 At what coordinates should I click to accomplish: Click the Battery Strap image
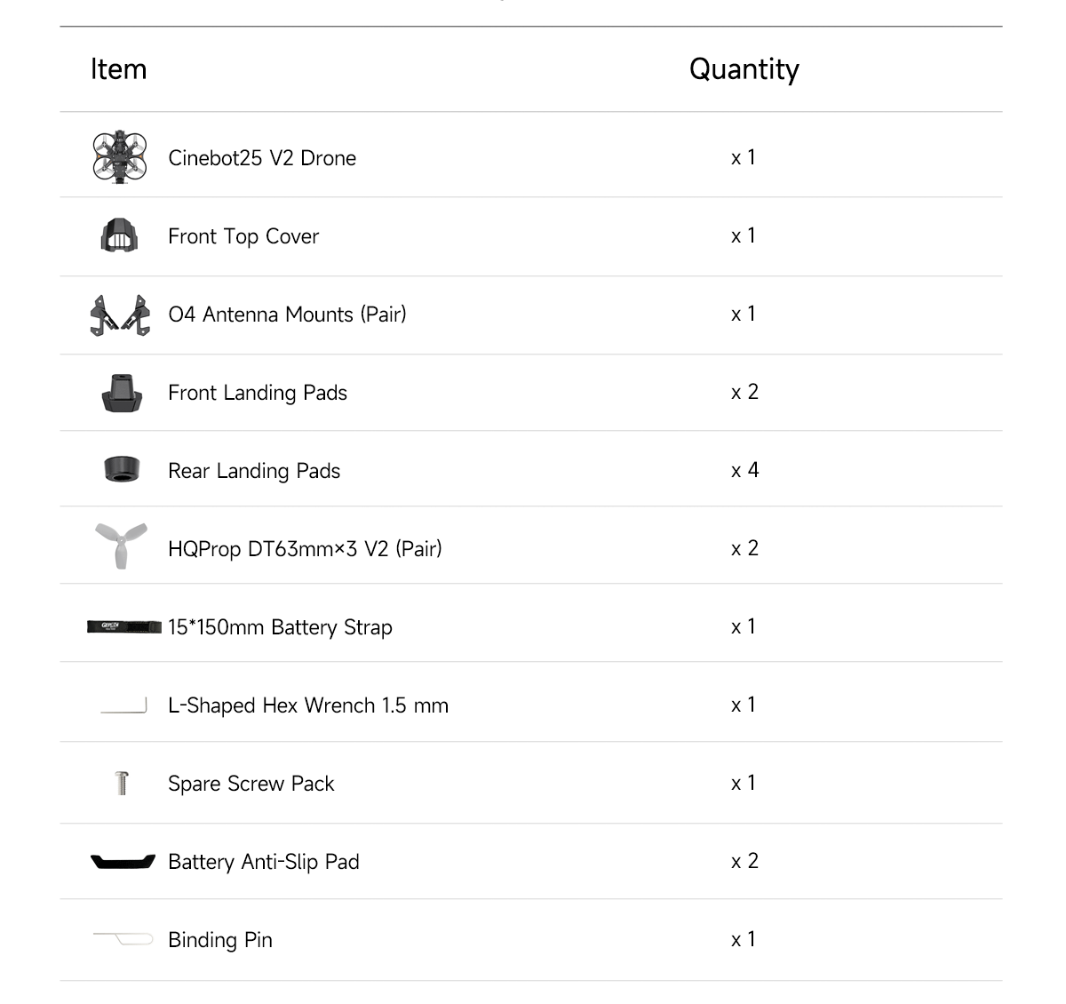pyautogui.click(x=124, y=626)
